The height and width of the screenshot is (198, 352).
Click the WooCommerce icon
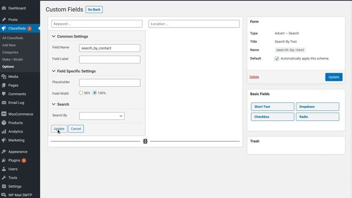(4, 114)
